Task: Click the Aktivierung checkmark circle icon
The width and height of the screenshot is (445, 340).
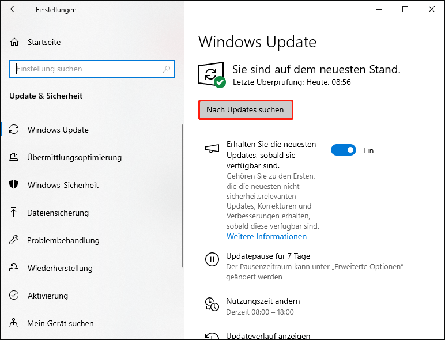Action: [14, 295]
